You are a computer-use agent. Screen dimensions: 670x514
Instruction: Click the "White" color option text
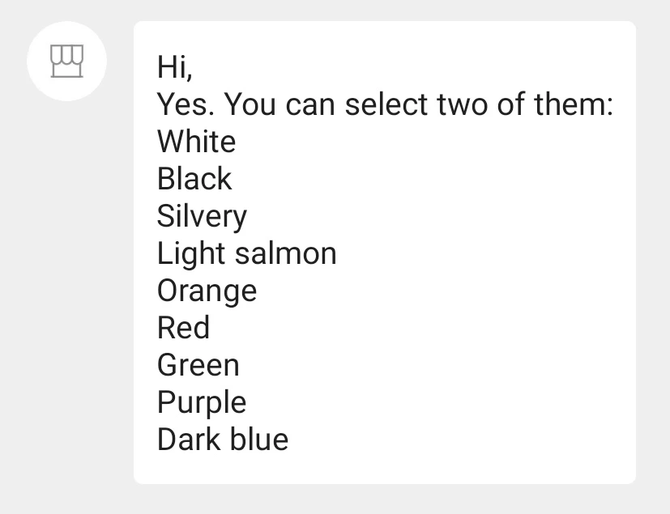(x=197, y=142)
